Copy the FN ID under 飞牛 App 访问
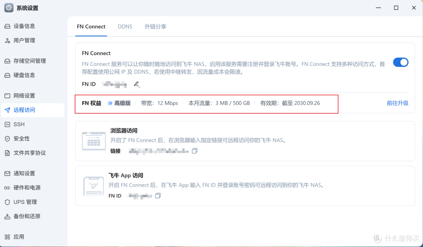This screenshot has height=247, width=423. tap(158, 195)
